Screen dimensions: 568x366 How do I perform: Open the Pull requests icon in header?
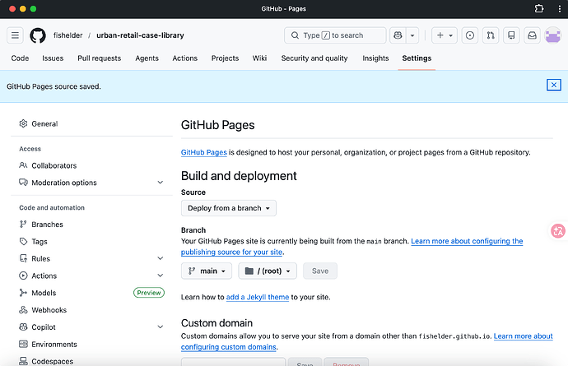491,35
